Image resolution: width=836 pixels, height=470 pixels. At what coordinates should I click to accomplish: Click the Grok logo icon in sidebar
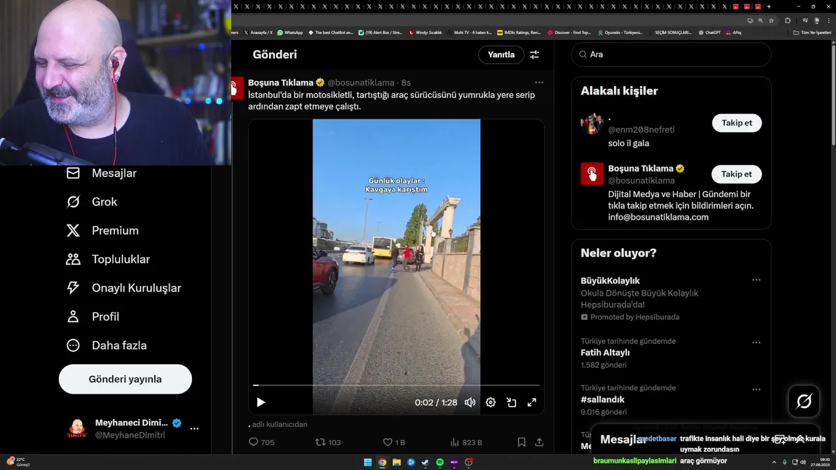pyautogui.click(x=73, y=202)
